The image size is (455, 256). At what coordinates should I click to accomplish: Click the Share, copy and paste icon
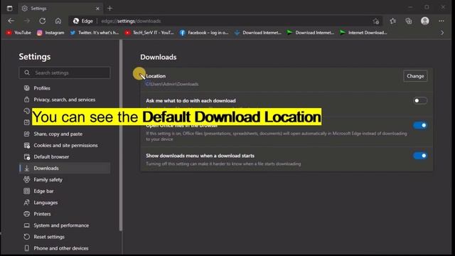click(x=27, y=134)
